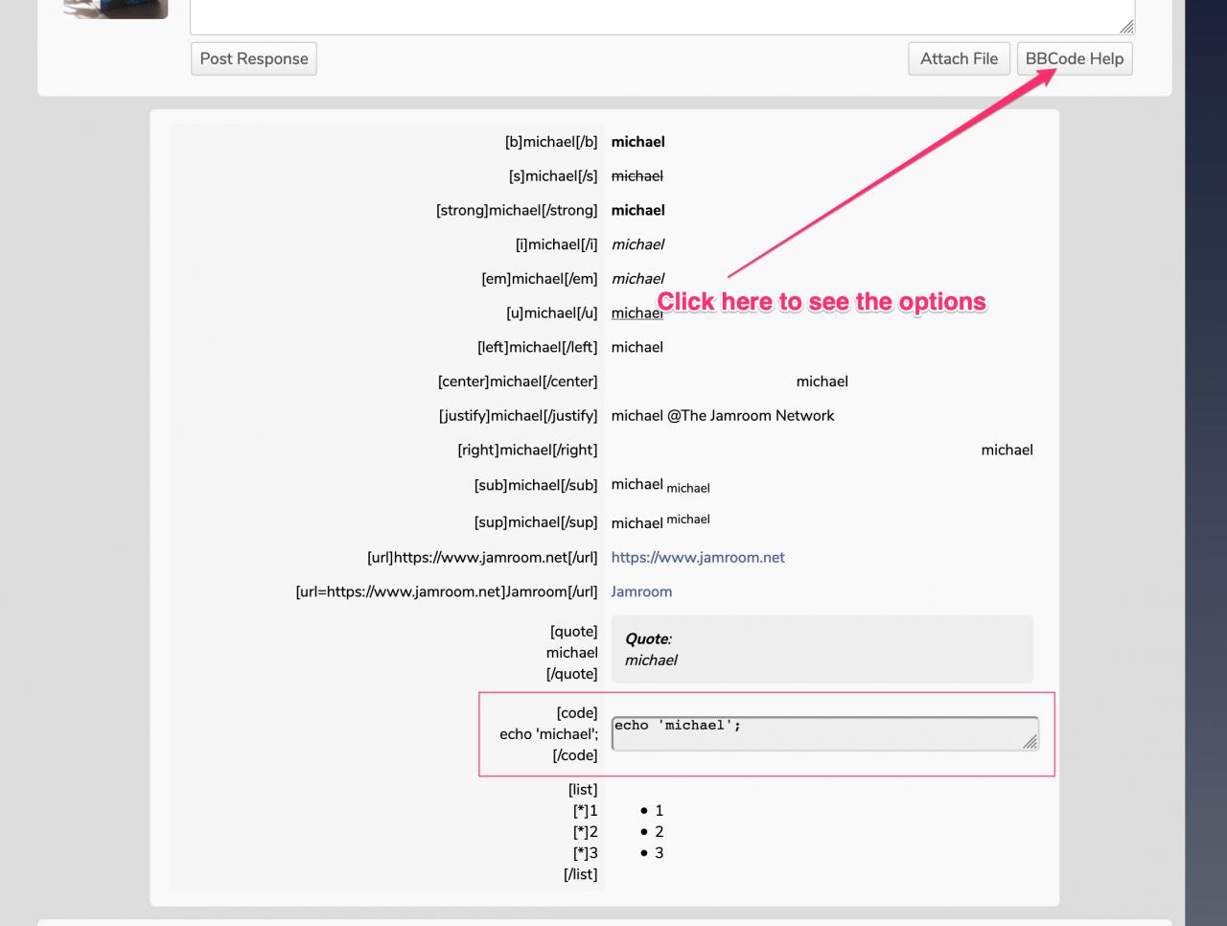The width and height of the screenshot is (1227, 926).
Task: Click the [*]2 list code line
Action: click(x=586, y=832)
